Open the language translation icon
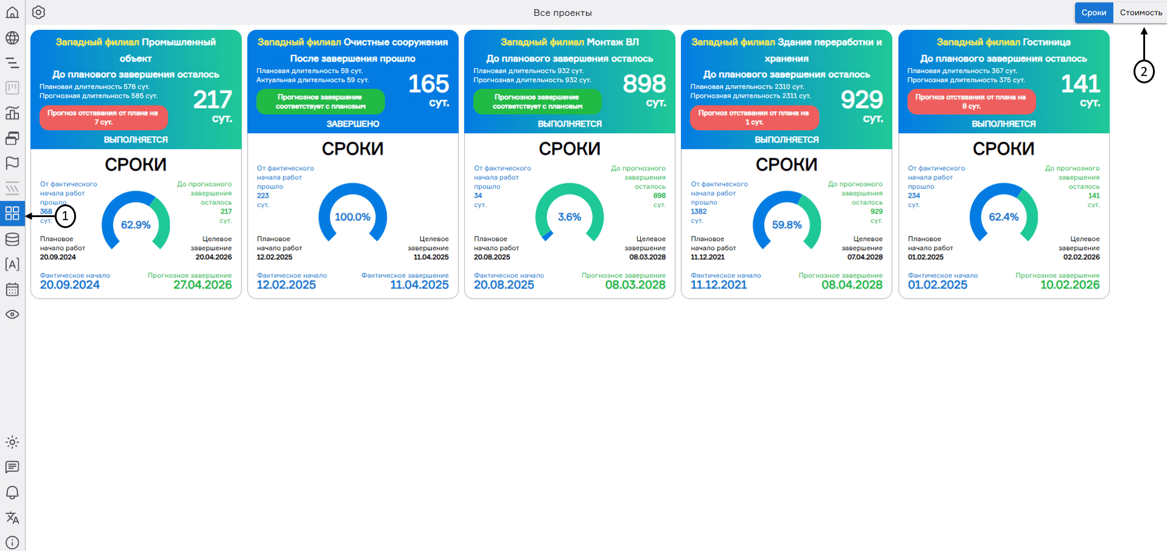The width and height of the screenshot is (1167, 551). (12, 518)
